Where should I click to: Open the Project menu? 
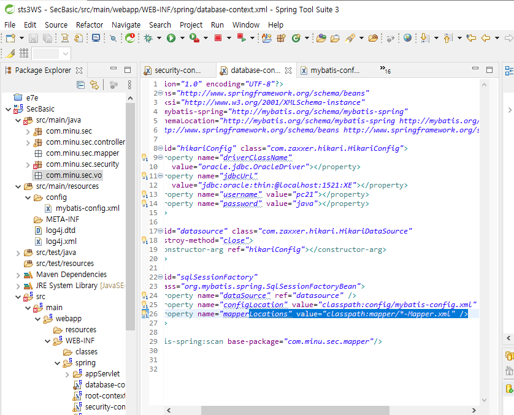[x=191, y=25]
